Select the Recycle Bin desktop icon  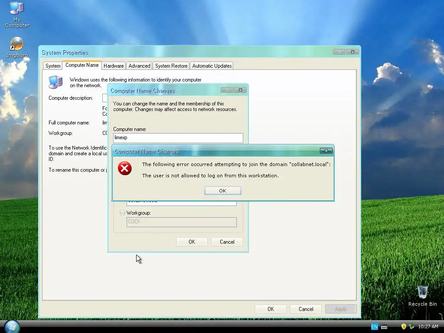coord(422,296)
